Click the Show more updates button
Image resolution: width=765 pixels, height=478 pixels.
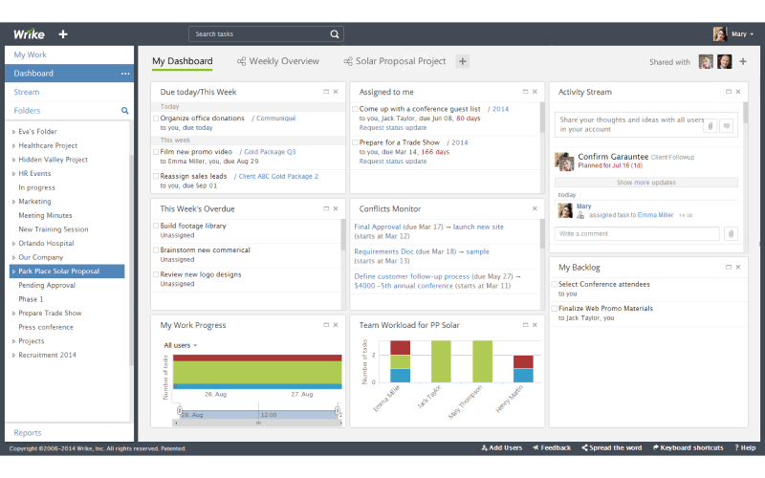point(645,182)
